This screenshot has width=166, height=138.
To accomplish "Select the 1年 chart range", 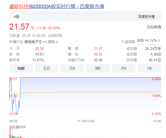I will point(149,68).
